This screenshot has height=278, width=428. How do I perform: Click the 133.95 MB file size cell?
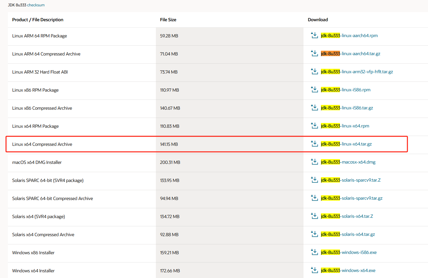[230, 181]
